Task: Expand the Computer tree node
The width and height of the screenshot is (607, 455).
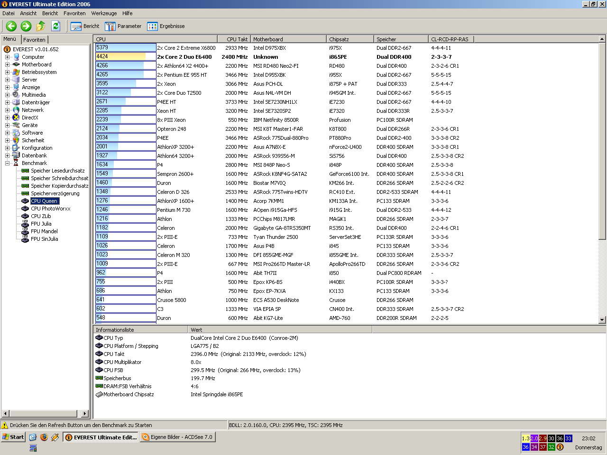Action: click(x=7, y=57)
